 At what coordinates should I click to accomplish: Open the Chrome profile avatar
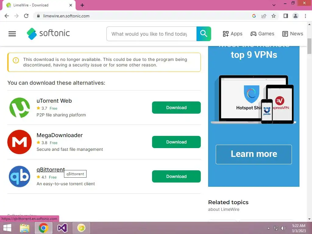point(296,16)
